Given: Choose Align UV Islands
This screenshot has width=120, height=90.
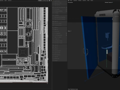Looking at the screenshot, I should (60, 37).
